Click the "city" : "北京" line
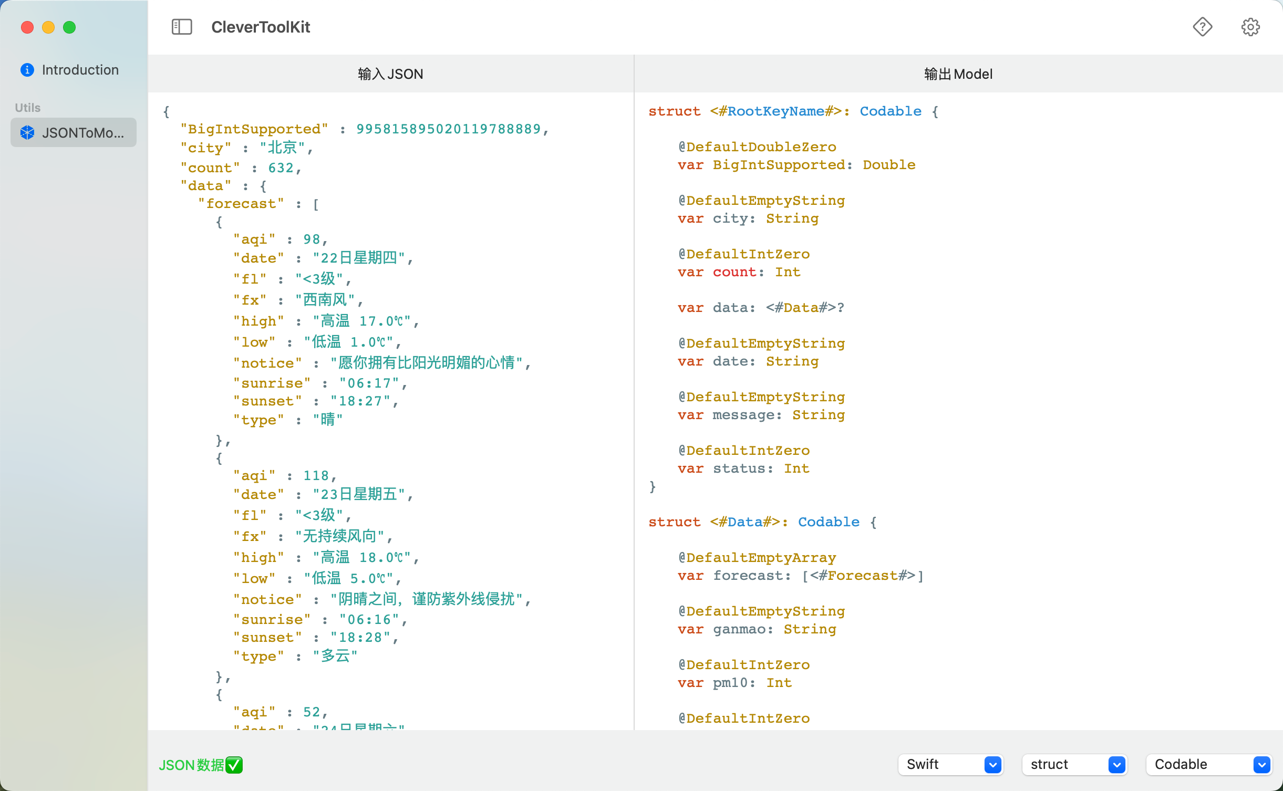 [x=247, y=148]
